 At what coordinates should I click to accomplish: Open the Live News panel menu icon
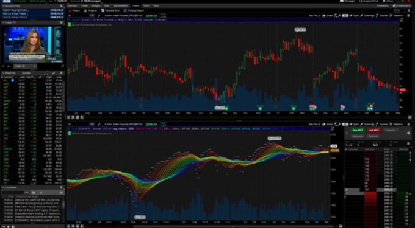pyautogui.click(x=61, y=187)
